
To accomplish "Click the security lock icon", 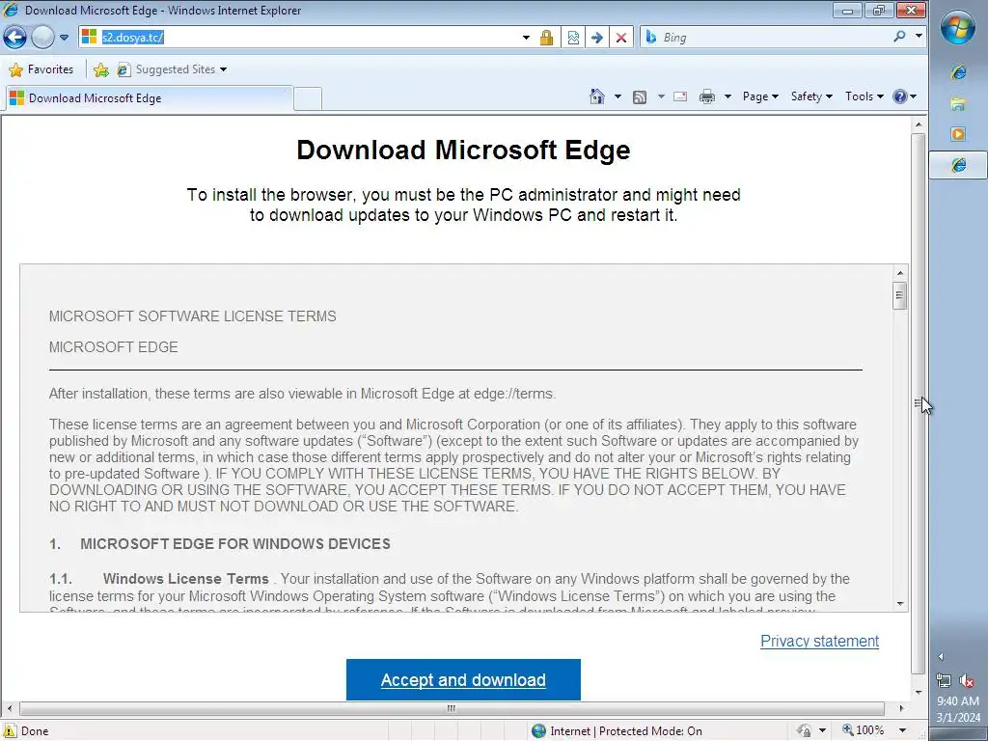I will [x=546, y=38].
